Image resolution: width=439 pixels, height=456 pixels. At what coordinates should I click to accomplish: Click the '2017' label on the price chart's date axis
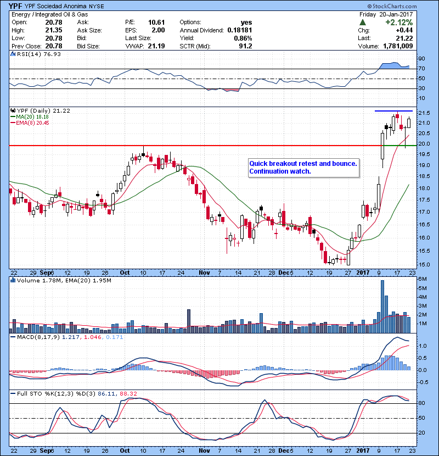click(x=363, y=273)
